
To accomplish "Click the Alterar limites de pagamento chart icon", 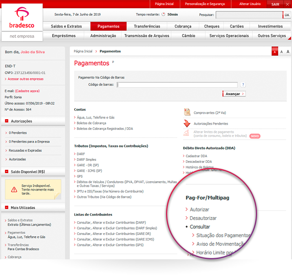I will (186, 133).
